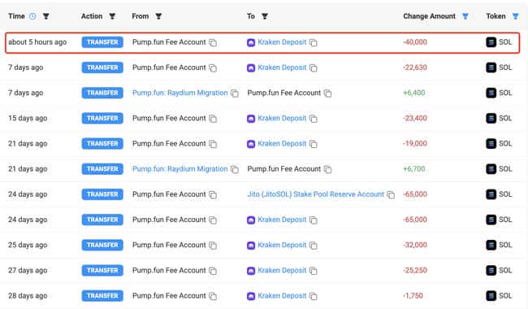Select 'Pump.fun Fee Account' To cell, +6,700 row
This screenshot has width=528, height=309.
click(x=284, y=169)
